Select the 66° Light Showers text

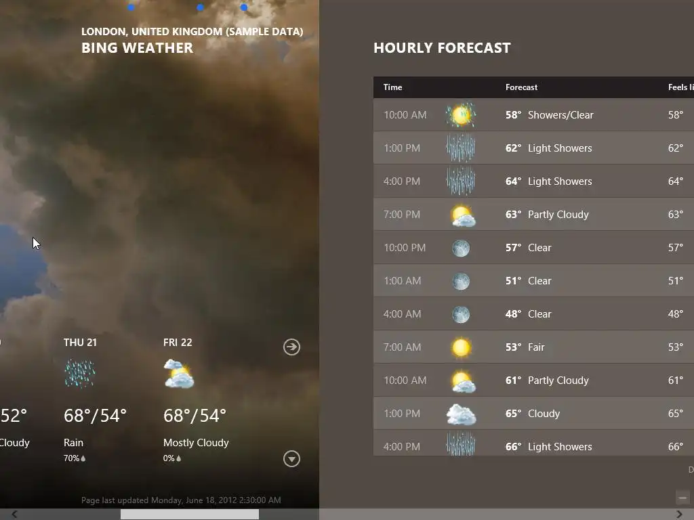(x=549, y=447)
